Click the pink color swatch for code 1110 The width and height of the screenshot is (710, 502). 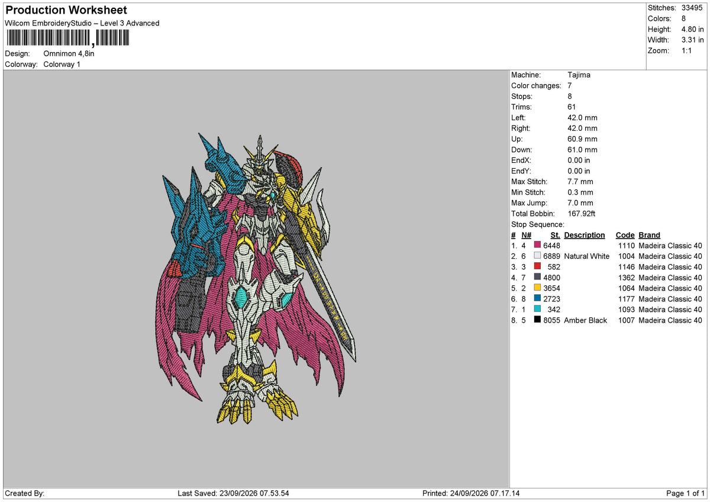537,246
